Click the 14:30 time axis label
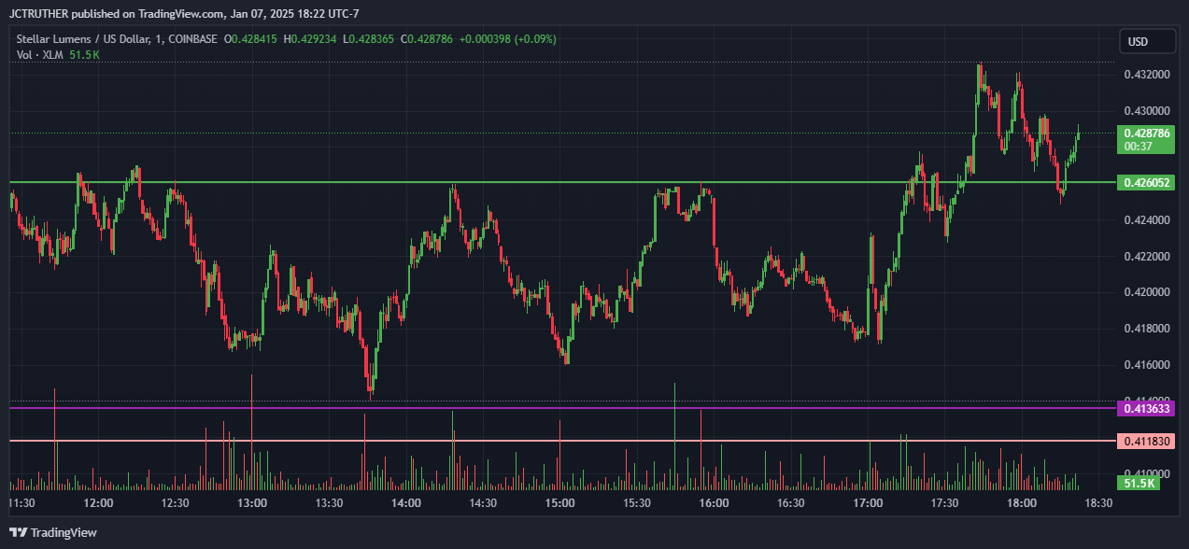1189x549 pixels. (483, 502)
